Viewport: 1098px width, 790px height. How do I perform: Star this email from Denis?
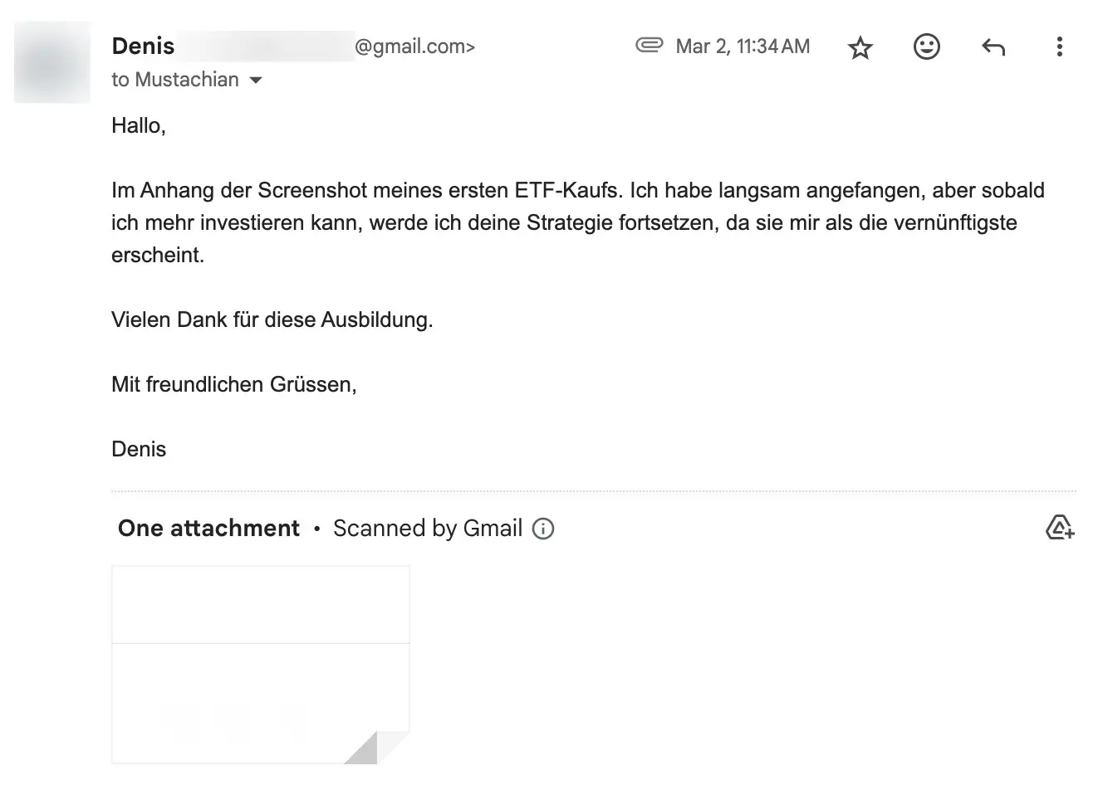coord(860,47)
